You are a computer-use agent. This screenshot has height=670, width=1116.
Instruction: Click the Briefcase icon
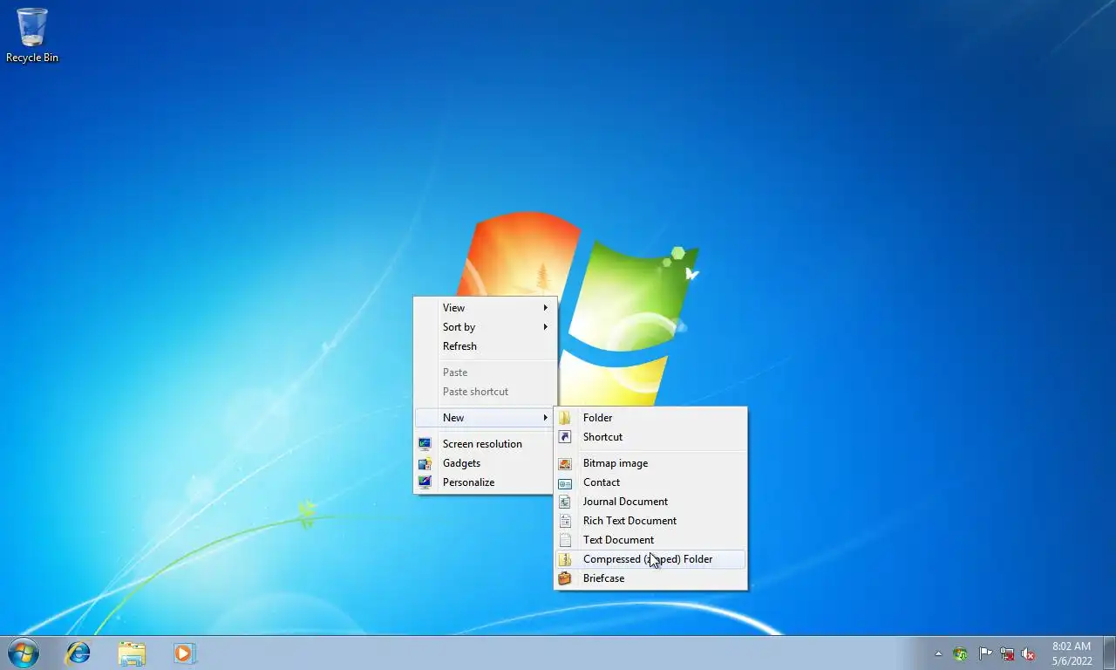[x=565, y=578]
